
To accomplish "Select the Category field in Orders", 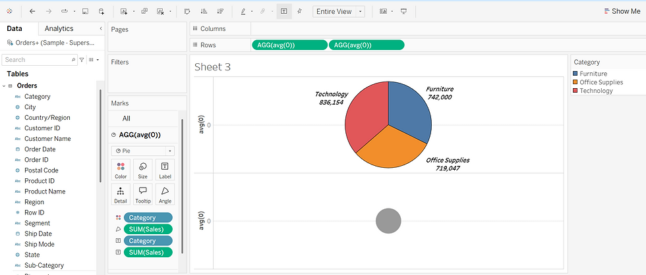I will pos(37,97).
